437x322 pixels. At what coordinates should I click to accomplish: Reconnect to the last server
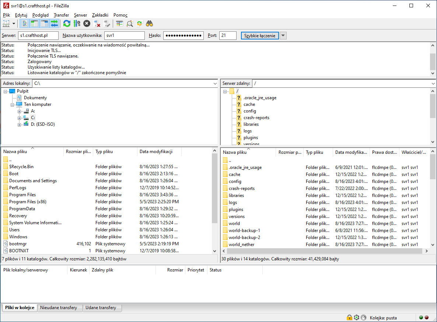pyautogui.click(x=107, y=24)
